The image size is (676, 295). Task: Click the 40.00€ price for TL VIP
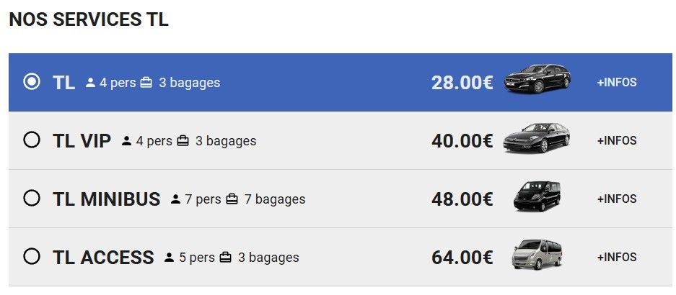click(462, 141)
